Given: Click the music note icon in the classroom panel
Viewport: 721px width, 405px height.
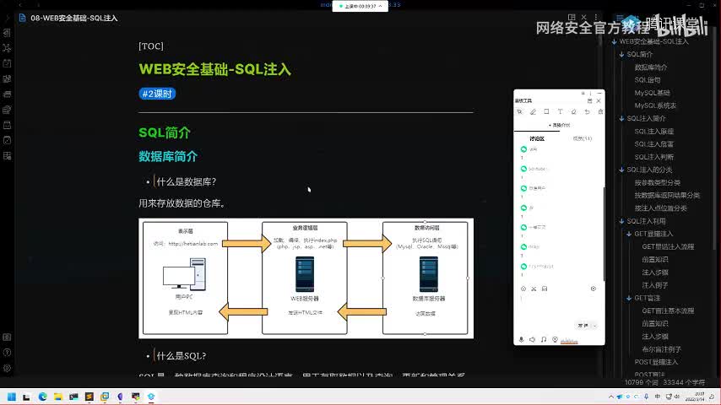Looking at the screenshot, I should tap(544, 339).
